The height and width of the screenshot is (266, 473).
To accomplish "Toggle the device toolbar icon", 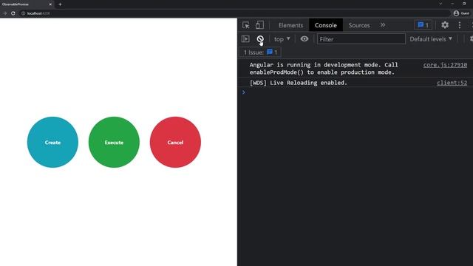I will click(x=259, y=25).
